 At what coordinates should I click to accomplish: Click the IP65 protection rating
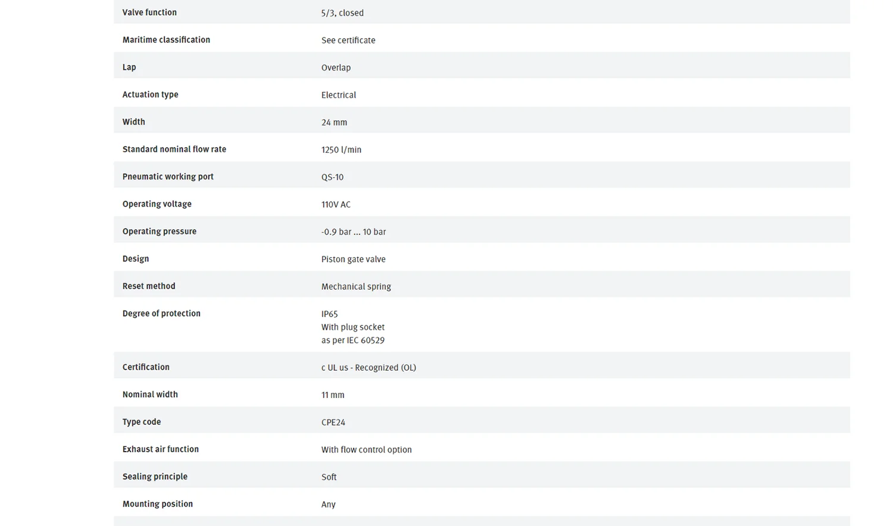(329, 314)
